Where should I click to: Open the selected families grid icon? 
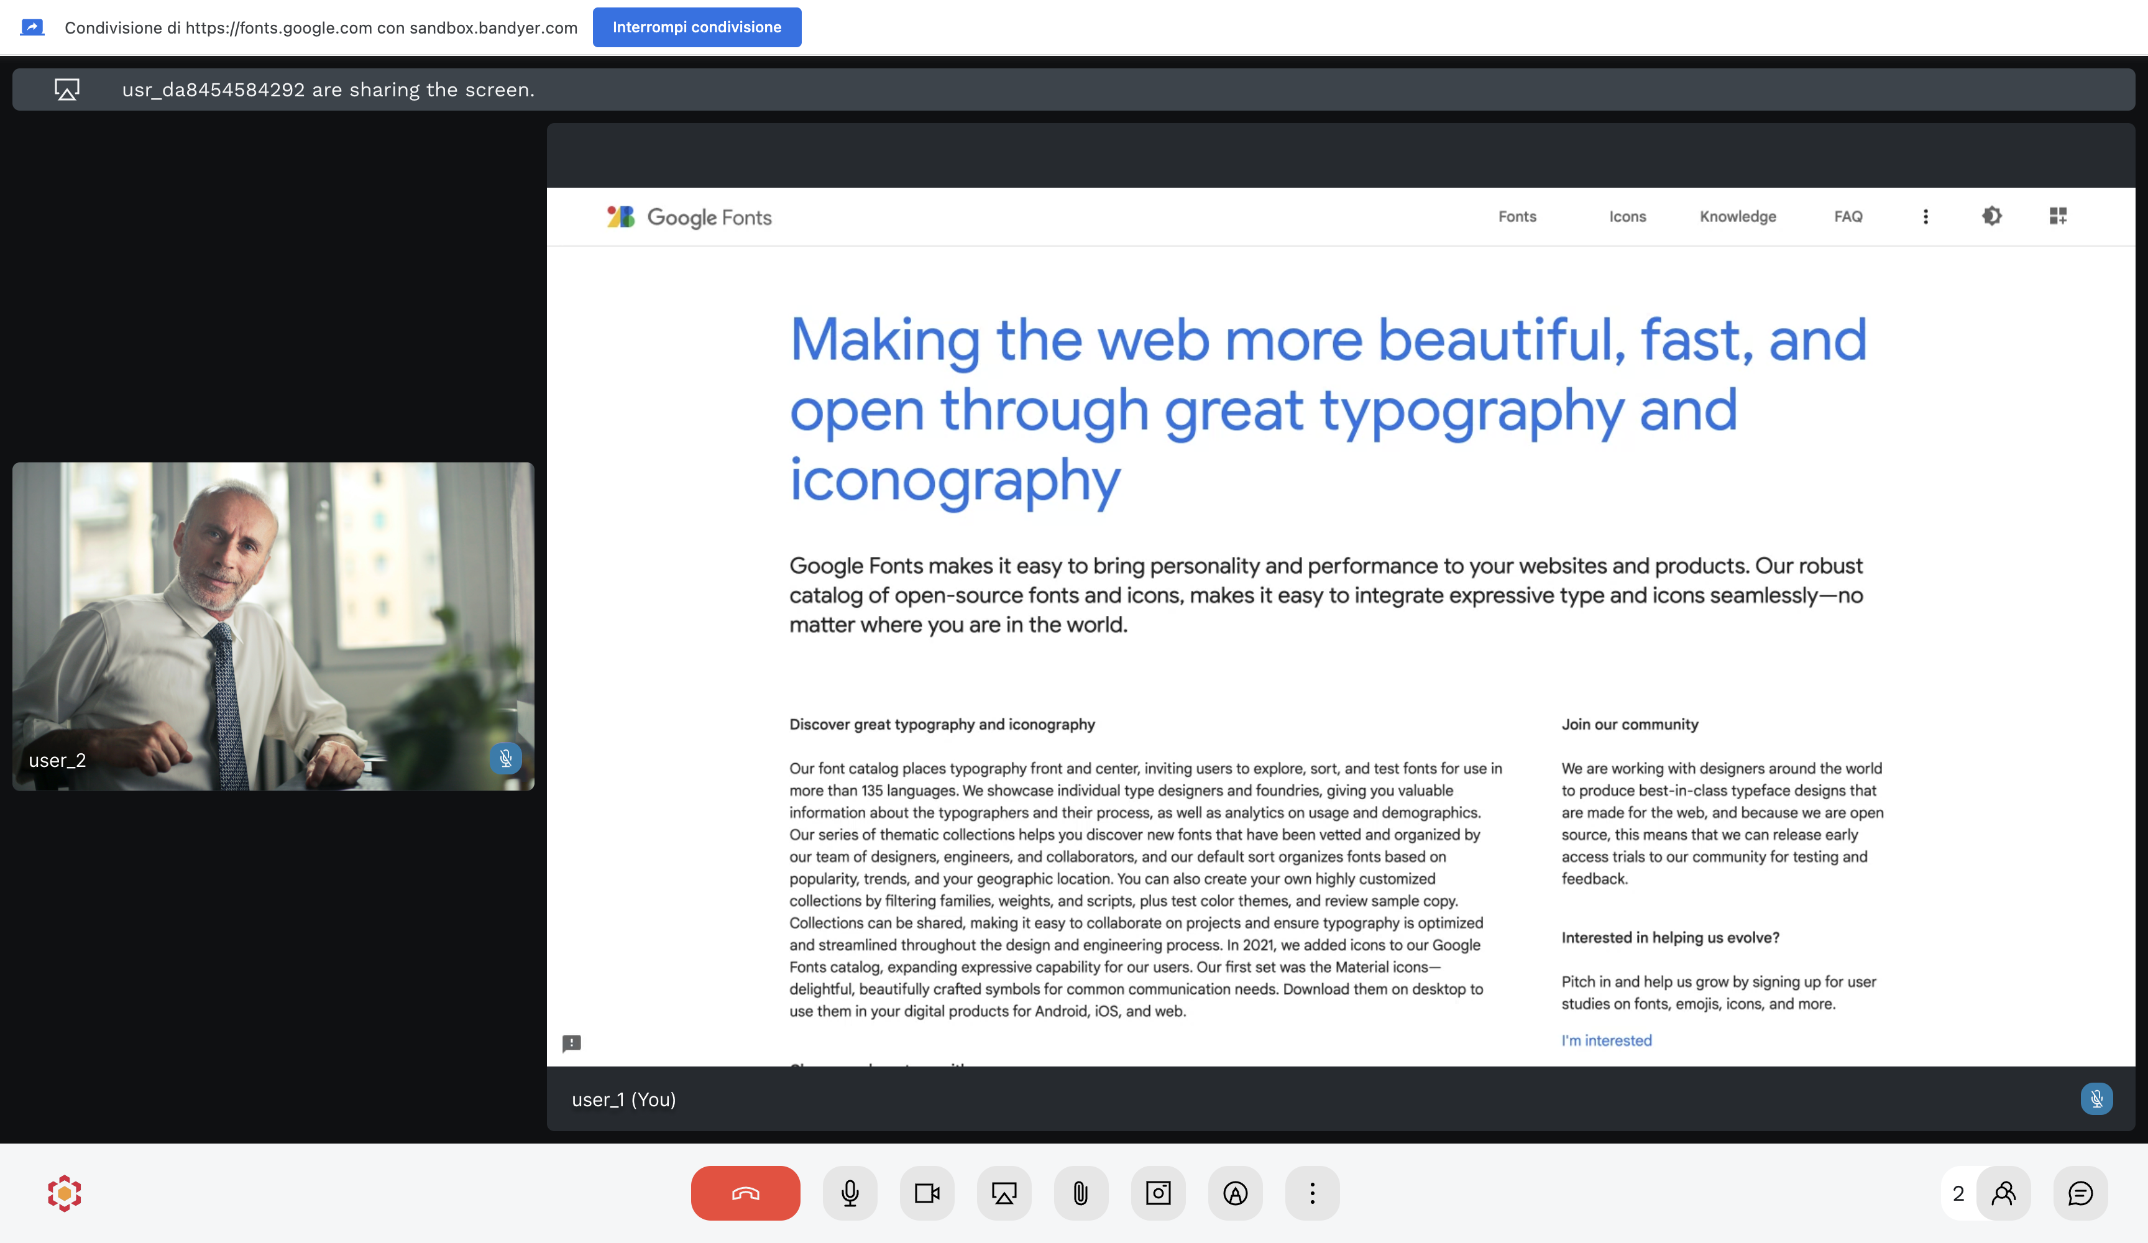click(x=2058, y=216)
